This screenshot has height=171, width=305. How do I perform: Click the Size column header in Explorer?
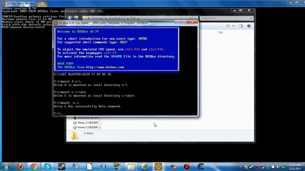(x=221, y=32)
